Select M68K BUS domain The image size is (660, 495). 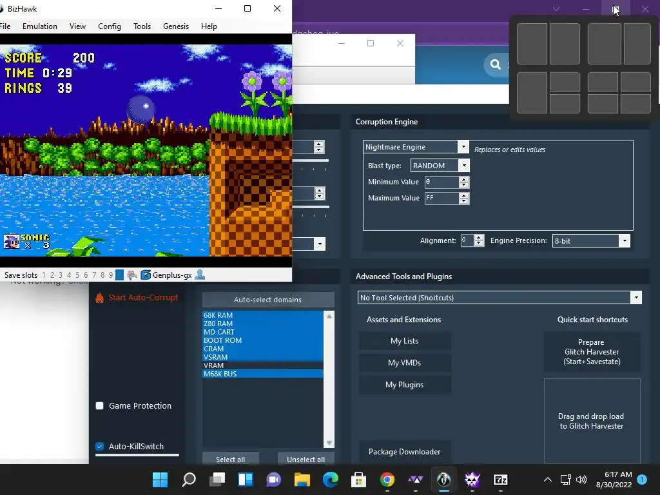point(263,374)
